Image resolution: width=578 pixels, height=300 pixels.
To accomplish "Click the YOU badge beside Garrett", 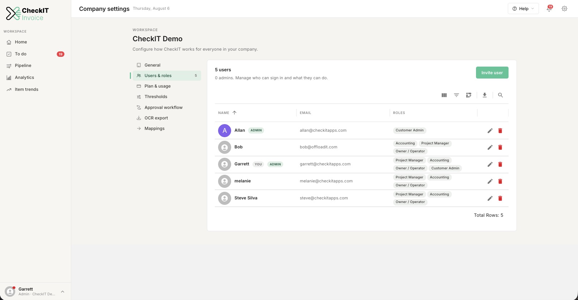I will (258, 164).
